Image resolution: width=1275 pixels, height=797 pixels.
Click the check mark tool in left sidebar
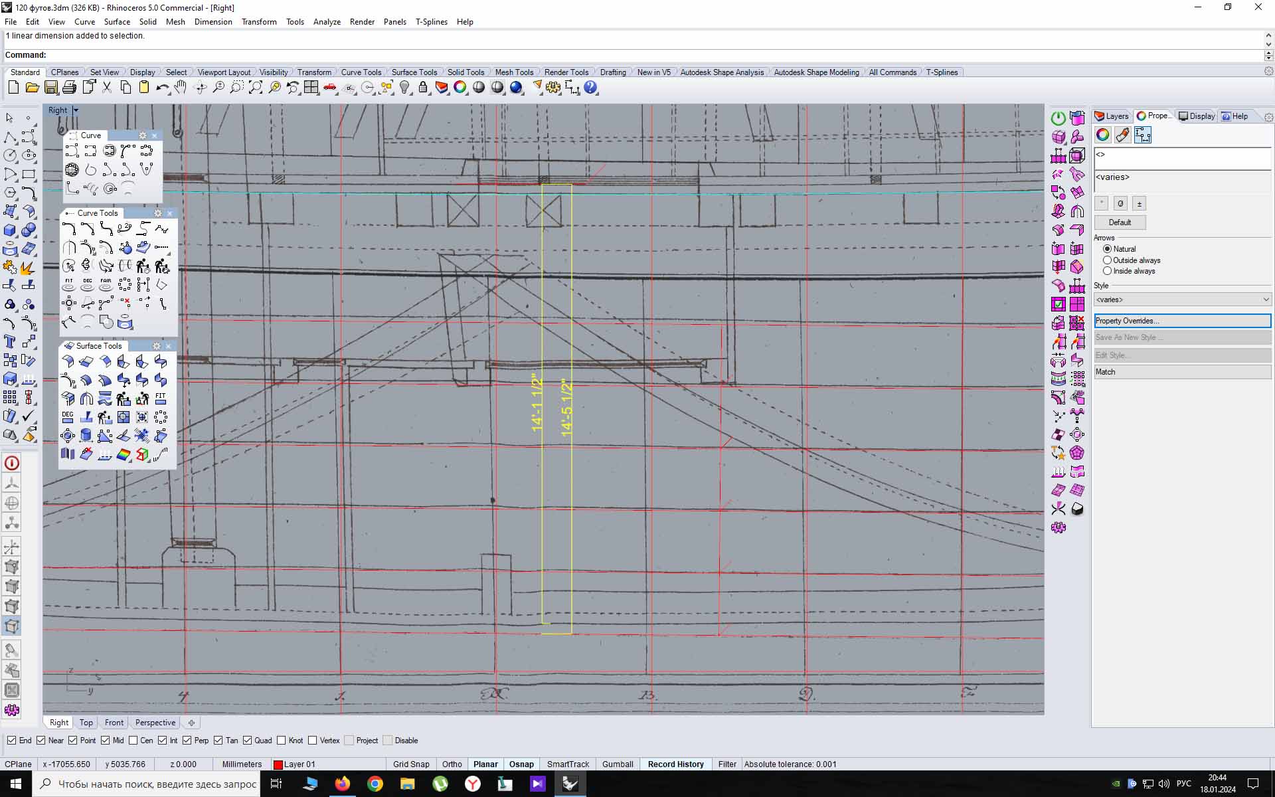(x=29, y=416)
